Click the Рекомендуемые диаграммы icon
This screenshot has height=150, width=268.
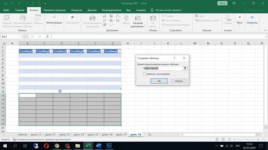pyautogui.click(x=92, y=21)
